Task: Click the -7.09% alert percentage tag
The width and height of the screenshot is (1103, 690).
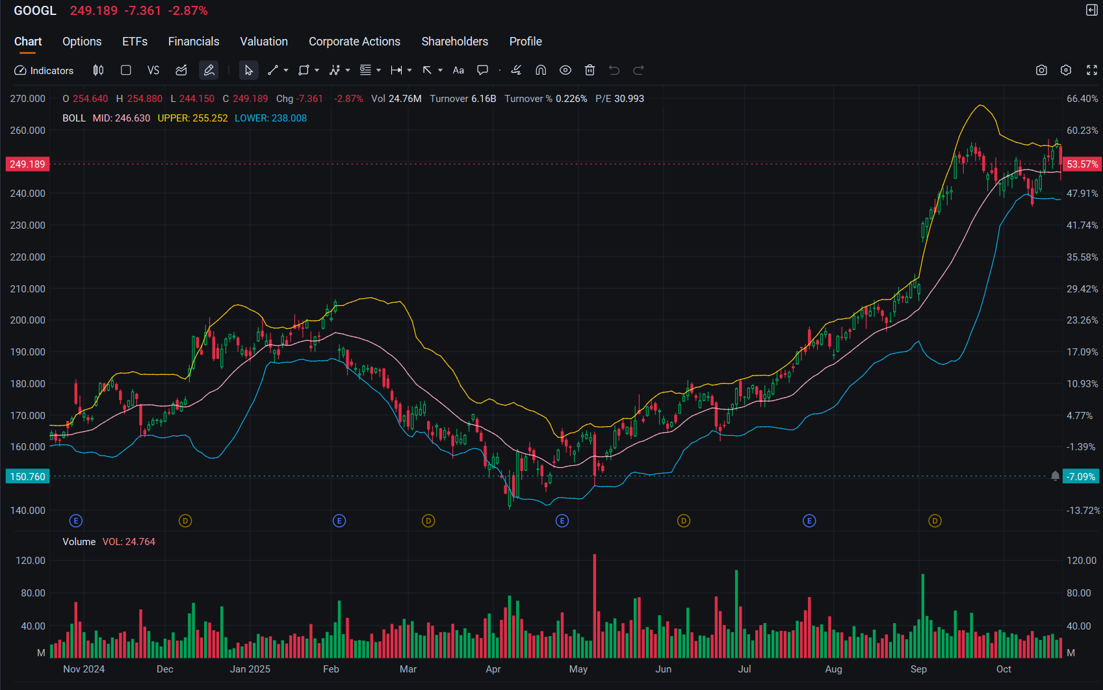Action: 1081,476
